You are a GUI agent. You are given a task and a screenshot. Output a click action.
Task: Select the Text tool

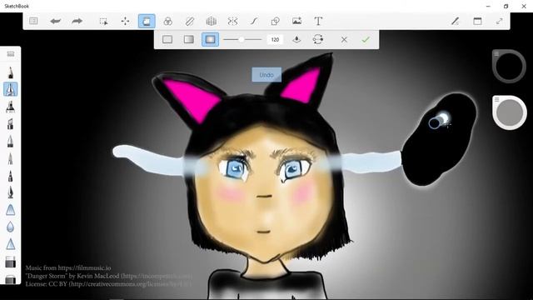(318, 21)
